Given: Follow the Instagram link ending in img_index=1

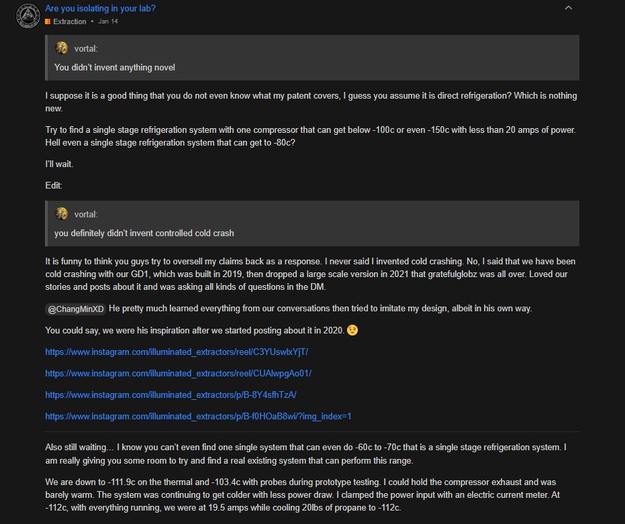Looking at the screenshot, I should pos(198,416).
